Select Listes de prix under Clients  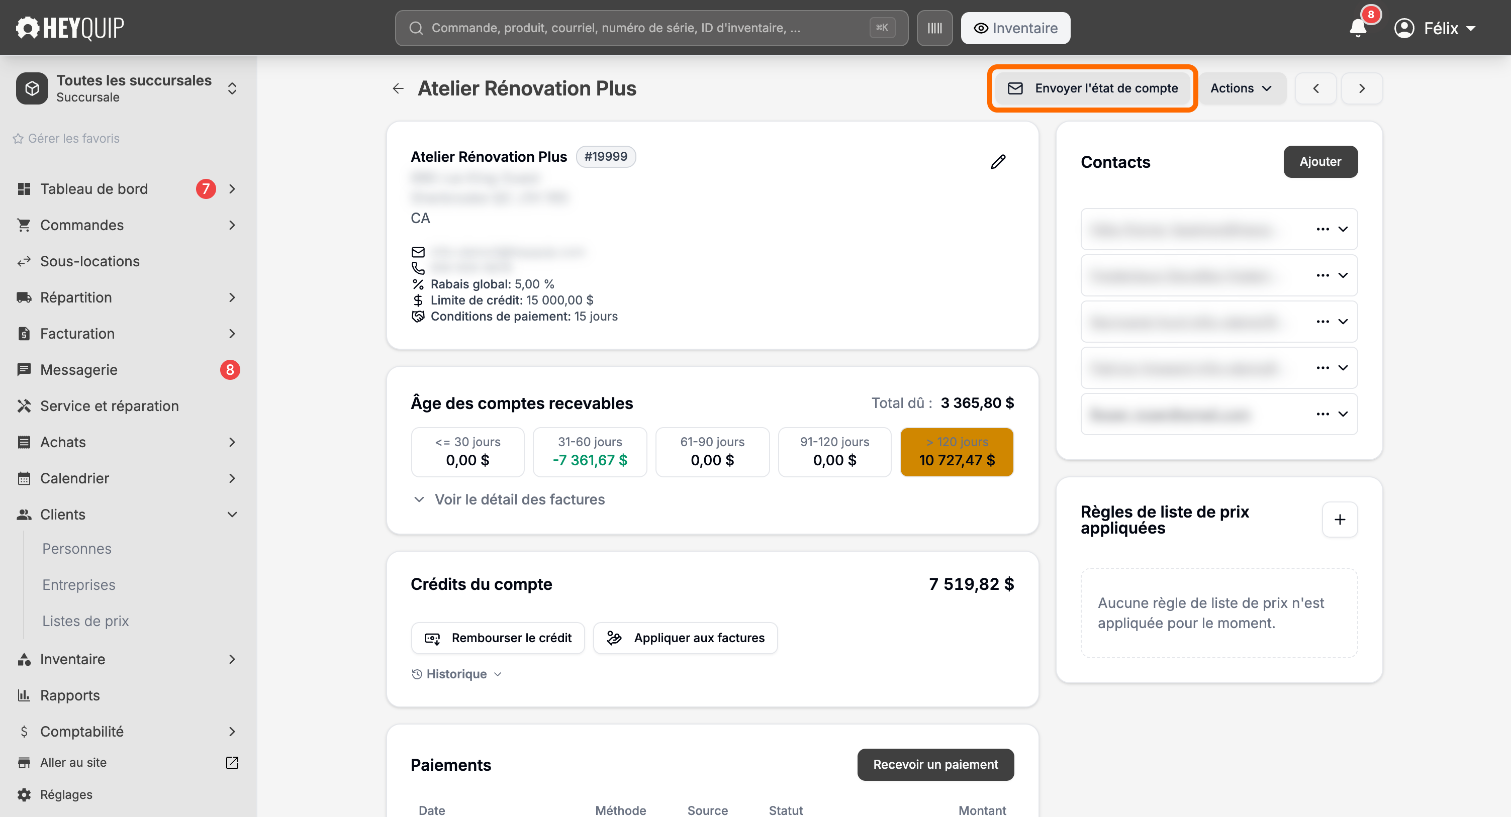pyautogui.click(x=85, y=621)
